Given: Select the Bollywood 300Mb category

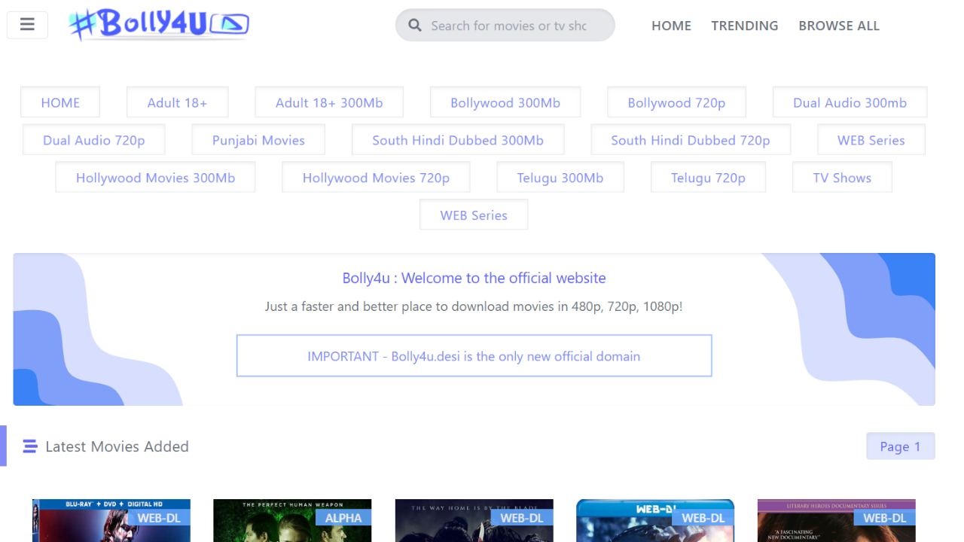Looking at the screenshot, I should (505, 102).
